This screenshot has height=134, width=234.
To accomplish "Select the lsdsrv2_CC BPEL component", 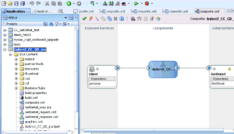I will 163,69.
